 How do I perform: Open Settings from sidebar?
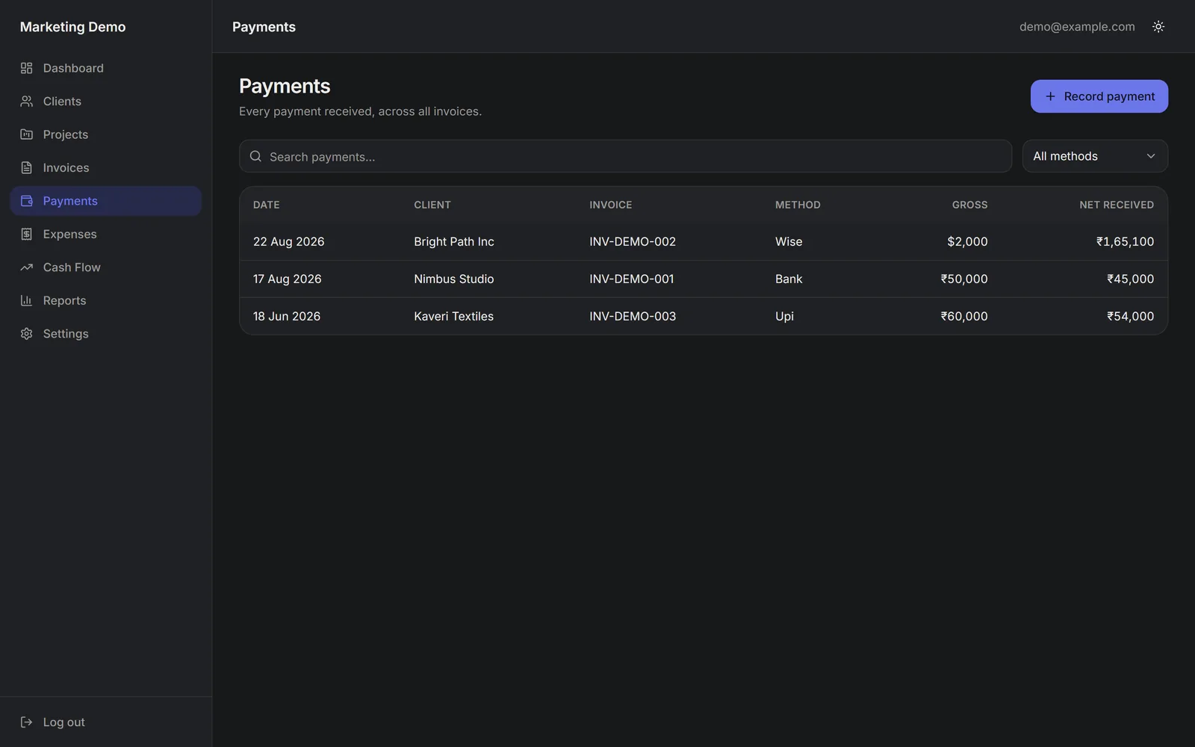point(105,334)
